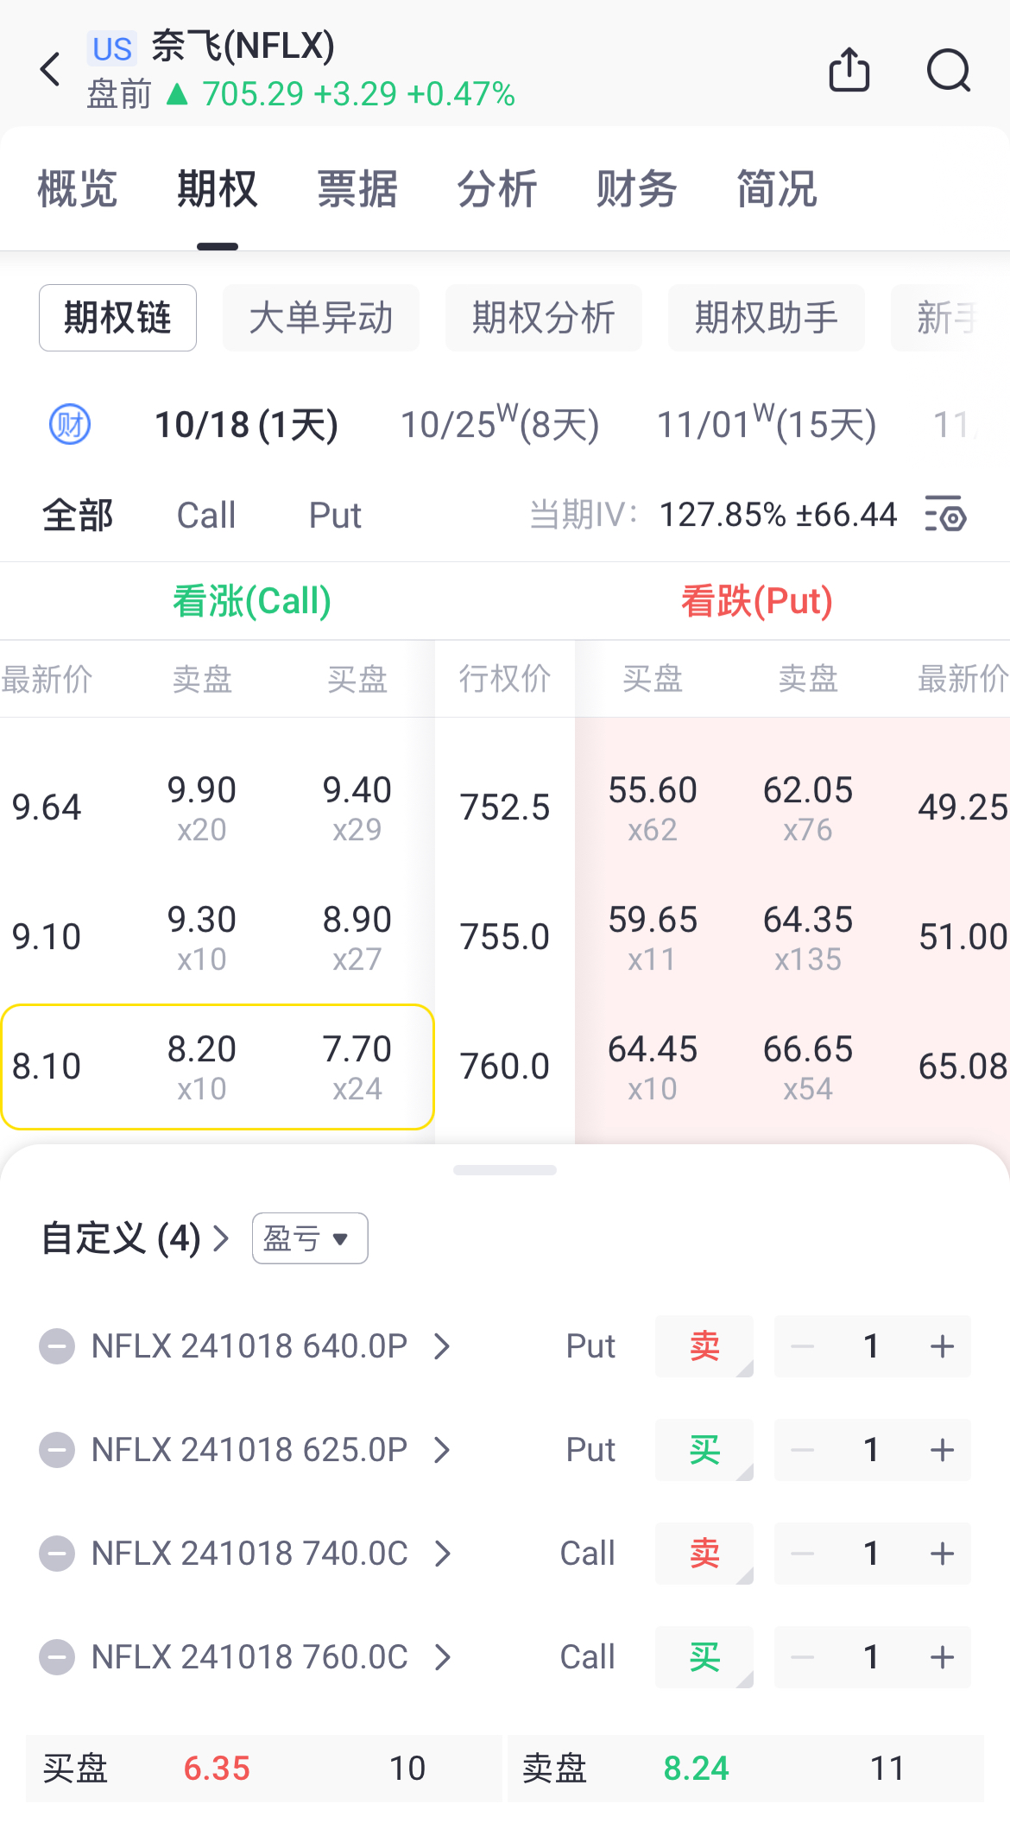Tap the strategy 卖盘 price 8.24

tap(696, 1769)
